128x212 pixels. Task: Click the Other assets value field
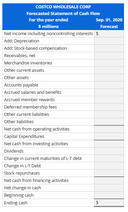109,77
